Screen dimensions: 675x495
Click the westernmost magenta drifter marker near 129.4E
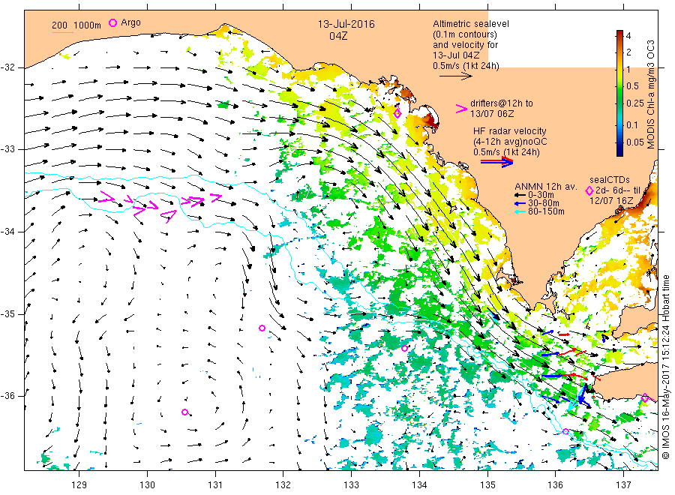coord(106,198)
